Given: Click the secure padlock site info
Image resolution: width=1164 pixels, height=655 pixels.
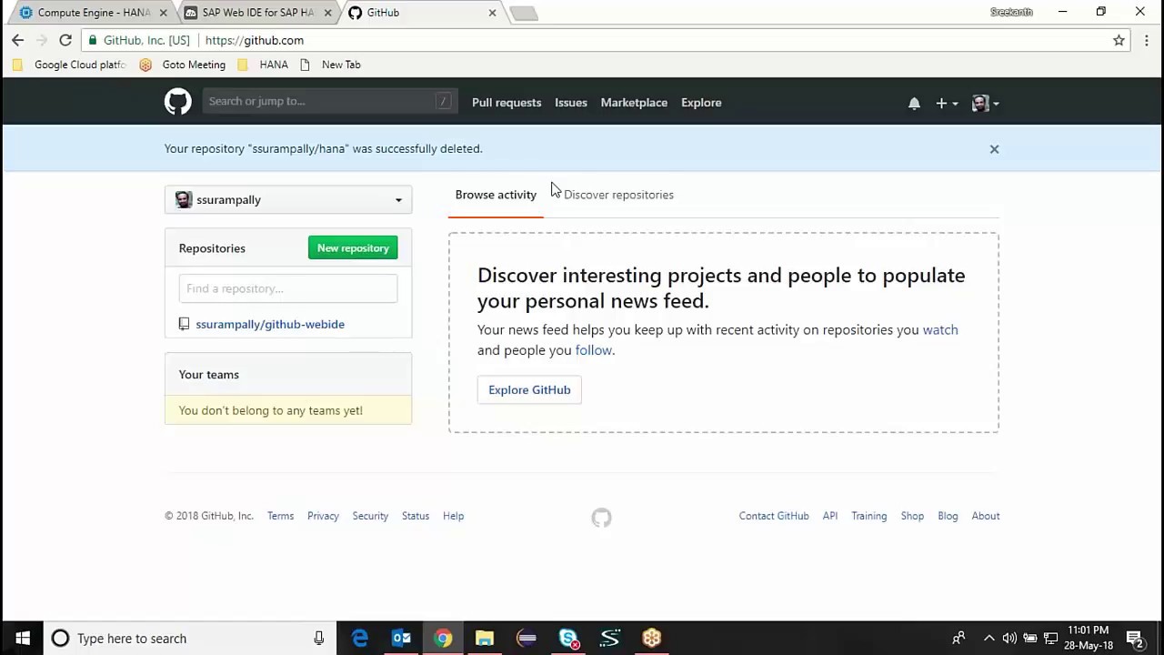Looking at the screenshot, I should pyautogui.click(x=93, y=40).
